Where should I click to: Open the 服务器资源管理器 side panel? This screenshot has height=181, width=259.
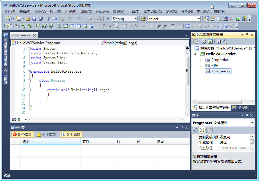point(5,49)
